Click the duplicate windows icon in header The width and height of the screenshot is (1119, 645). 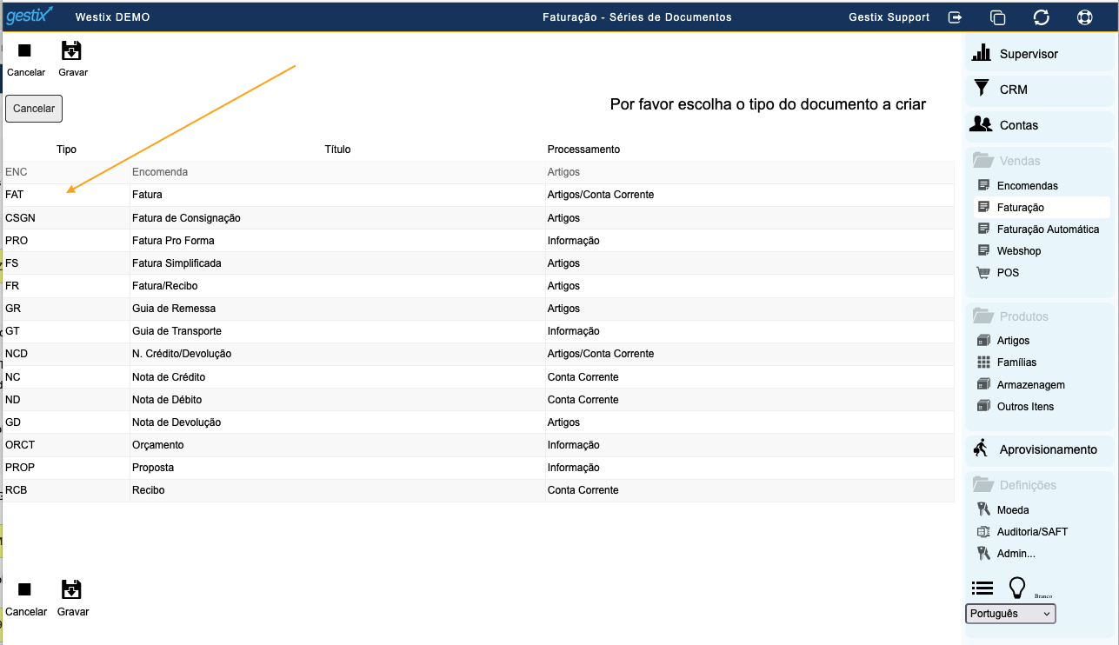point(998,17)
